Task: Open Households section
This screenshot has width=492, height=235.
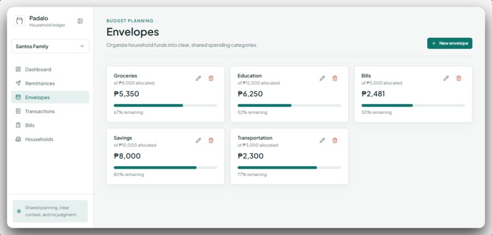Action: [x=50, y=139]
